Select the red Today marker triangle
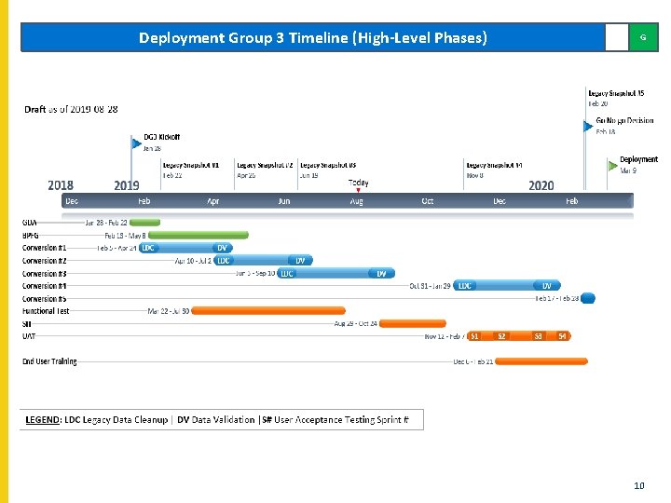 (x=358, y=190)
